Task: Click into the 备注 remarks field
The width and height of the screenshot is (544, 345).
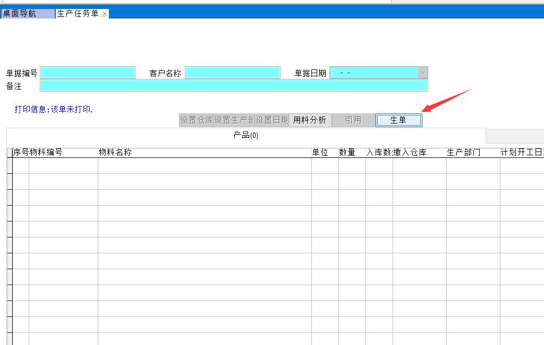Action: (234, 86)
